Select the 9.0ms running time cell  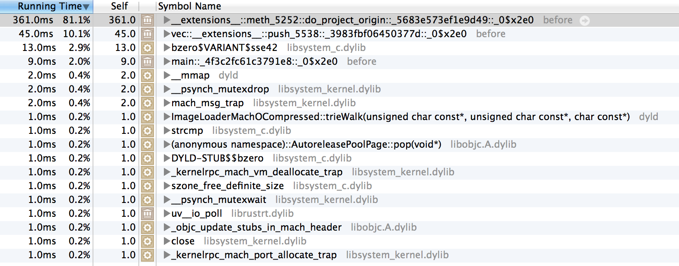click(42, 61)
